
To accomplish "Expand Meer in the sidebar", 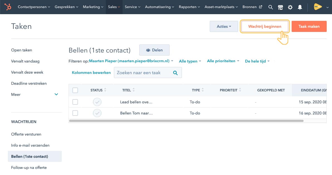I will point(35,94).
